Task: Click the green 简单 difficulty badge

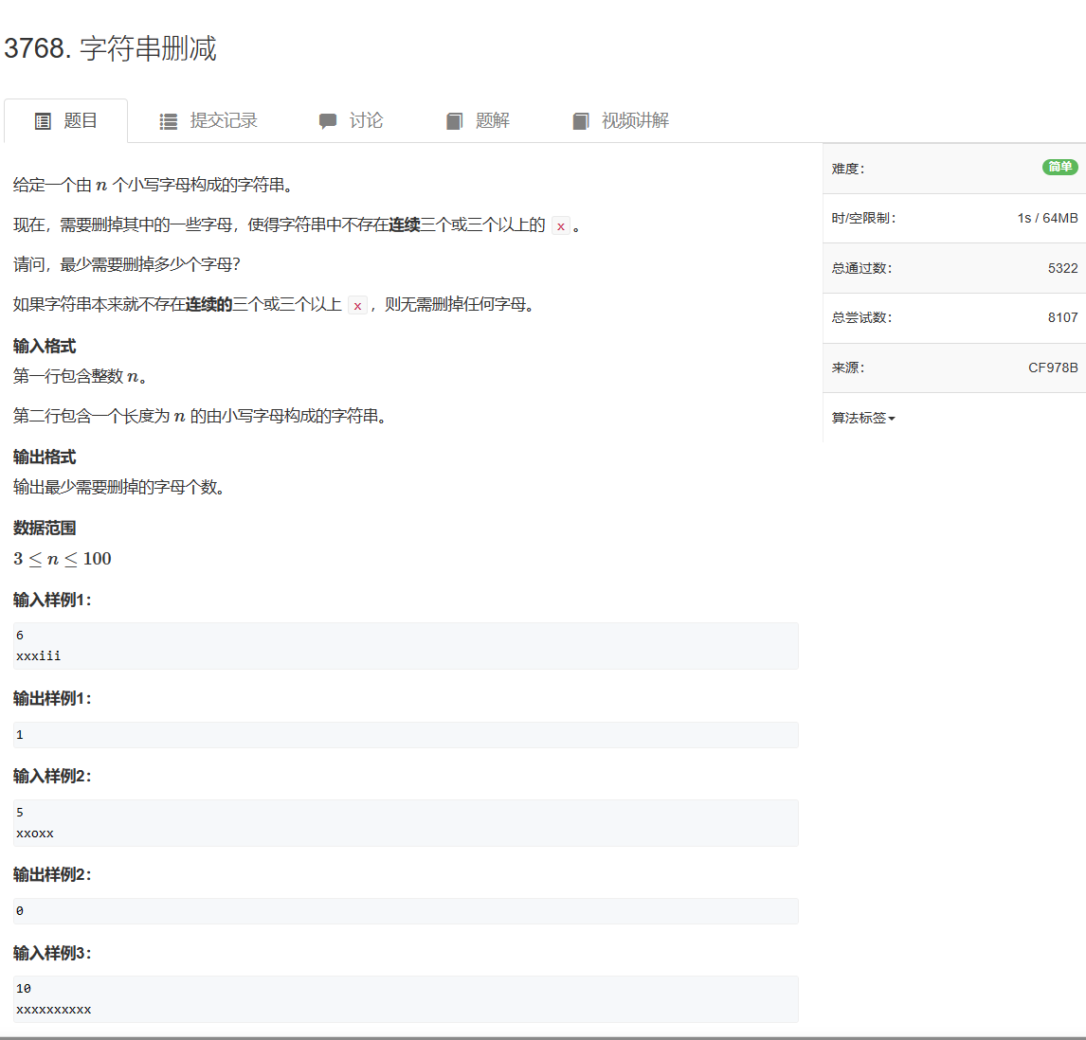Action: pyautogui.click(x=1059, y=168)
